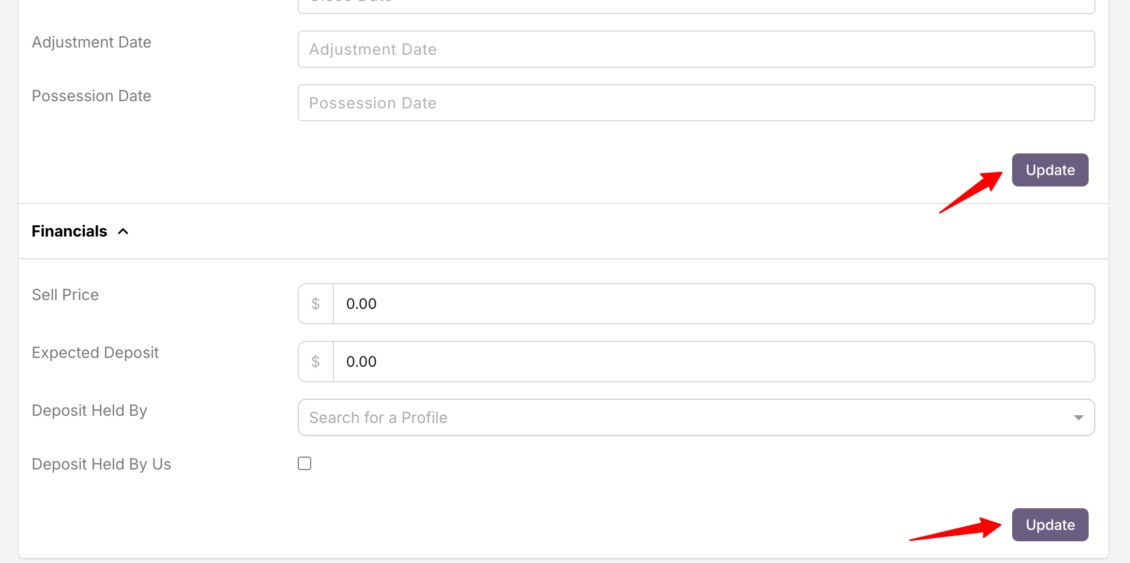Check the Deposit Held By Us checkbox
This screenshot has height=563, width=1130.
pyautogui.click(x=304, y=463)
